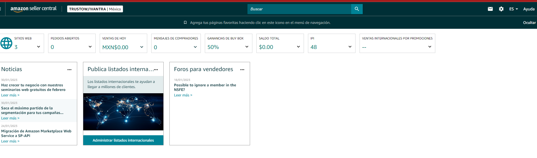The height and width of the screenshot is (158, 537).
Task: Click the globe icon beside Sitios Web
Action: click(x=6, y=43)
